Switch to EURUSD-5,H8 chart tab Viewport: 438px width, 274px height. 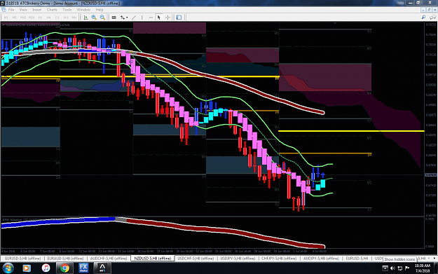point(23,259)
